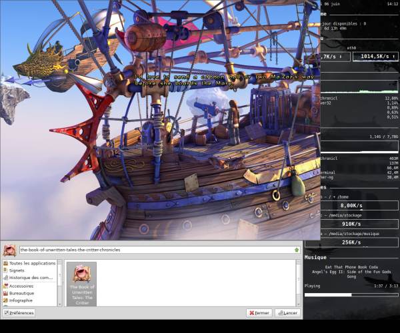The image size is (400, 333).
Task: Click the blue cannon on the deck
Action: (207, 109)
